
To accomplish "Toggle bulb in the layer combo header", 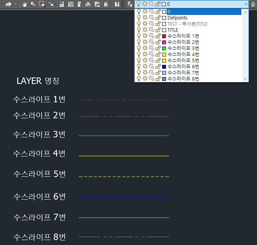I will (x=138, y=4).
